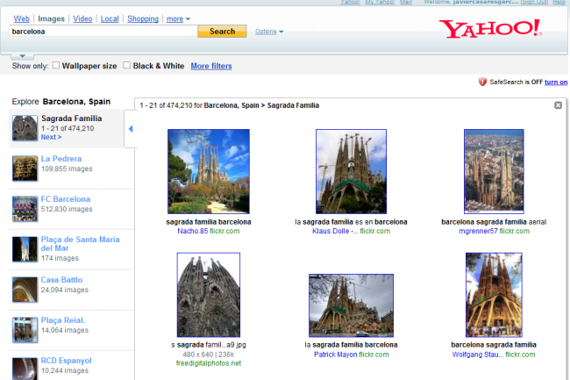This screenshot has height=380, width=570.
Task: Focus the search field containing 'barcelona'
Action: point(103,32)
